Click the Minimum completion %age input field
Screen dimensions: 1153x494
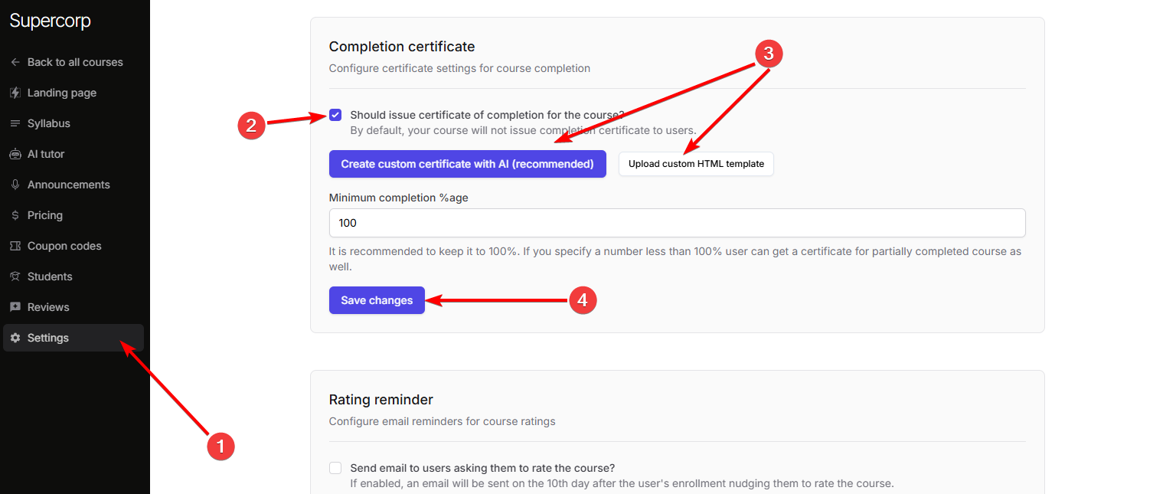(x=677, y=223)
